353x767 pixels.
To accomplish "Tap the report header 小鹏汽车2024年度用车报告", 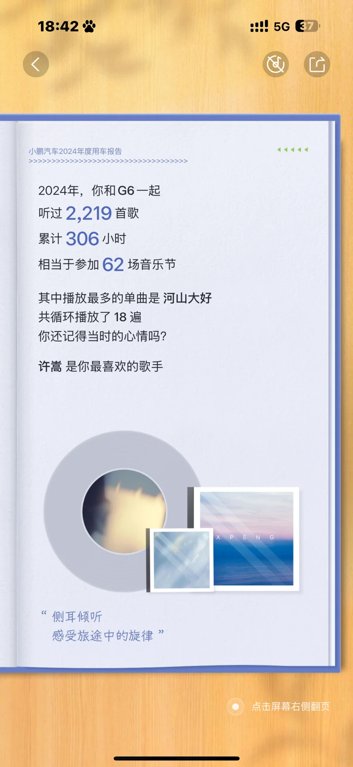I will [x=75, y=151].
